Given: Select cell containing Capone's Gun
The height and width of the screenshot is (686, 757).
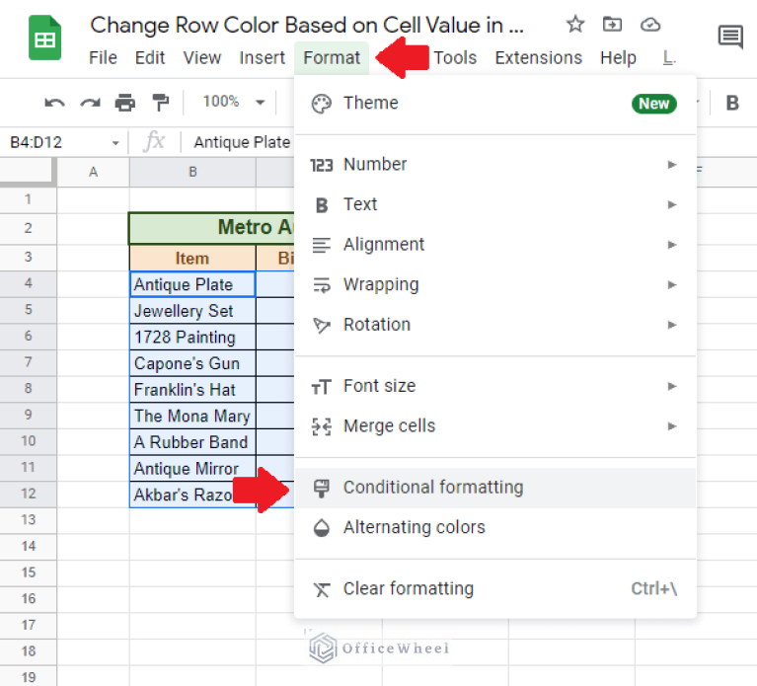Looking at the screenshot, I should [191, 363].
